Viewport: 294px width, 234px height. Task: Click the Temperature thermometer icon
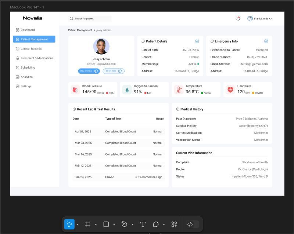[x=179, y=89]
